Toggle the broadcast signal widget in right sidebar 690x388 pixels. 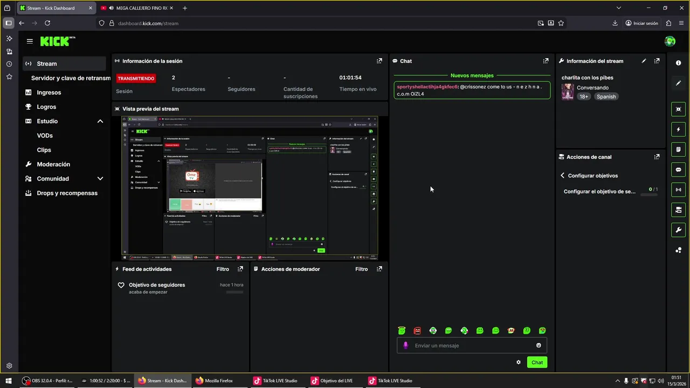point(678,190)
